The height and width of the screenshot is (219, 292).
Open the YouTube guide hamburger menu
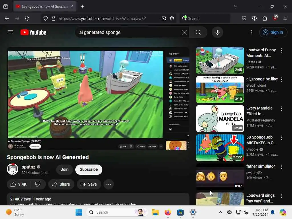click(10, 32)
